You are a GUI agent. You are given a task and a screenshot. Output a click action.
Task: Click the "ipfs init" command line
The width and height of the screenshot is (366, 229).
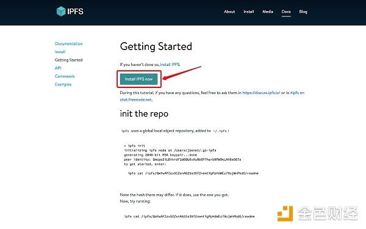[x=134, y=145]
